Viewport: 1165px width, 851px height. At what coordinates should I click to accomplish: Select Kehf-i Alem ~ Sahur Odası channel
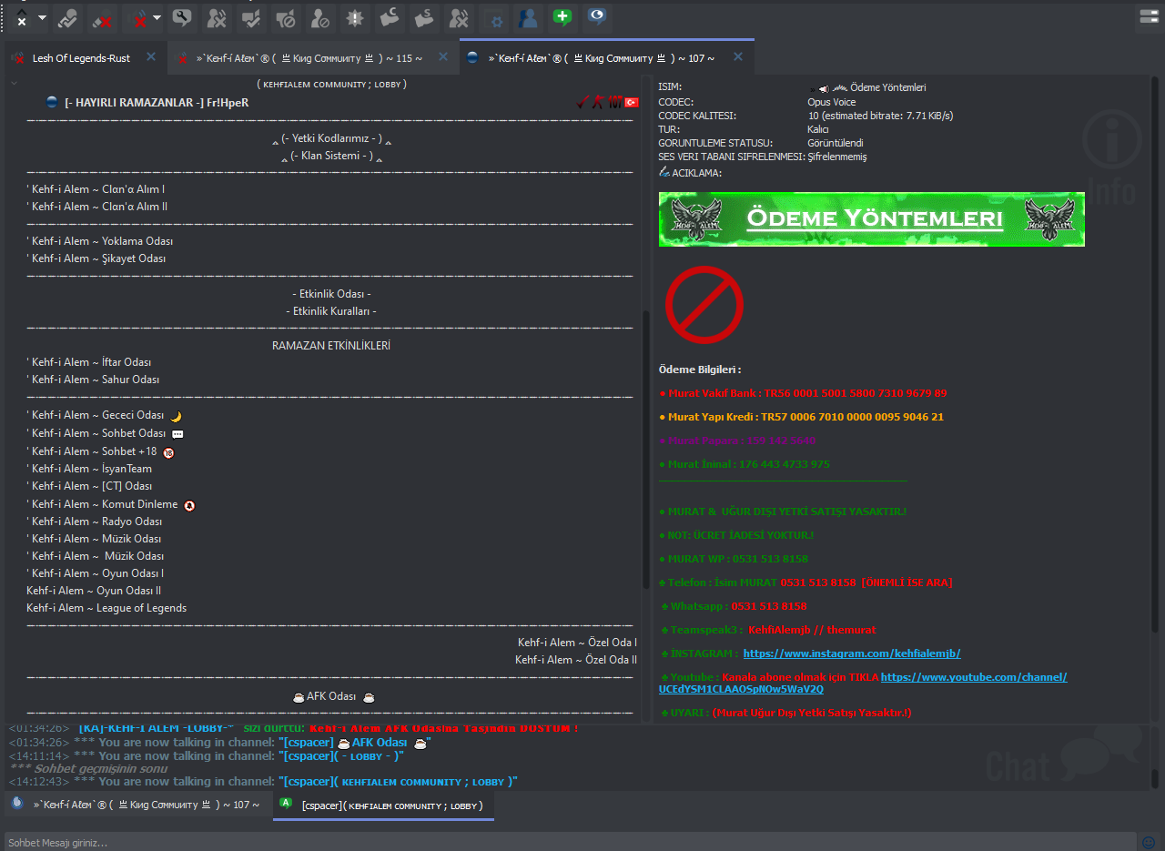(93, 380)
